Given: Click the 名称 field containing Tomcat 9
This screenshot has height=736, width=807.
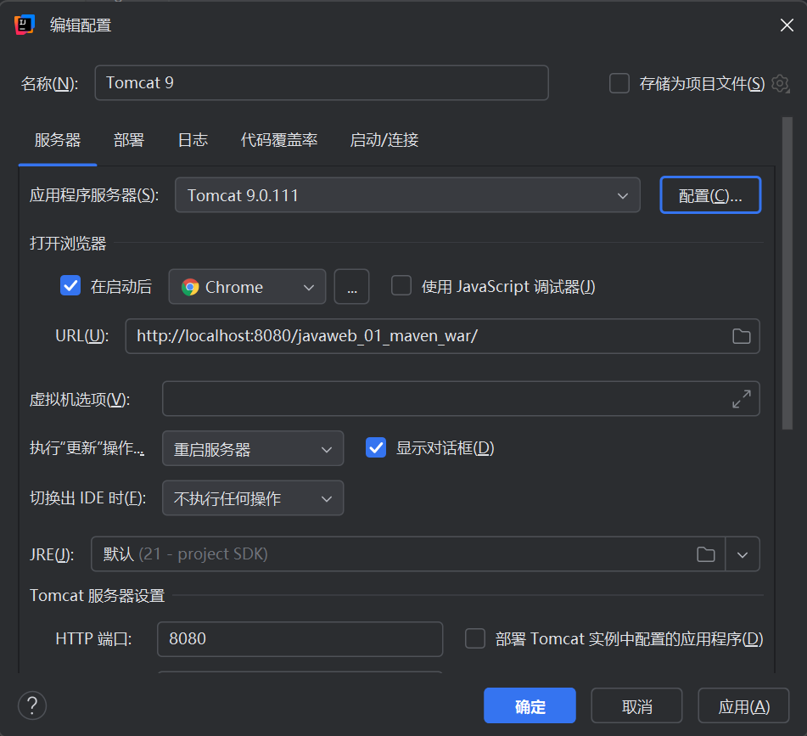Looking at the screenshot, I should click(322, 83).
